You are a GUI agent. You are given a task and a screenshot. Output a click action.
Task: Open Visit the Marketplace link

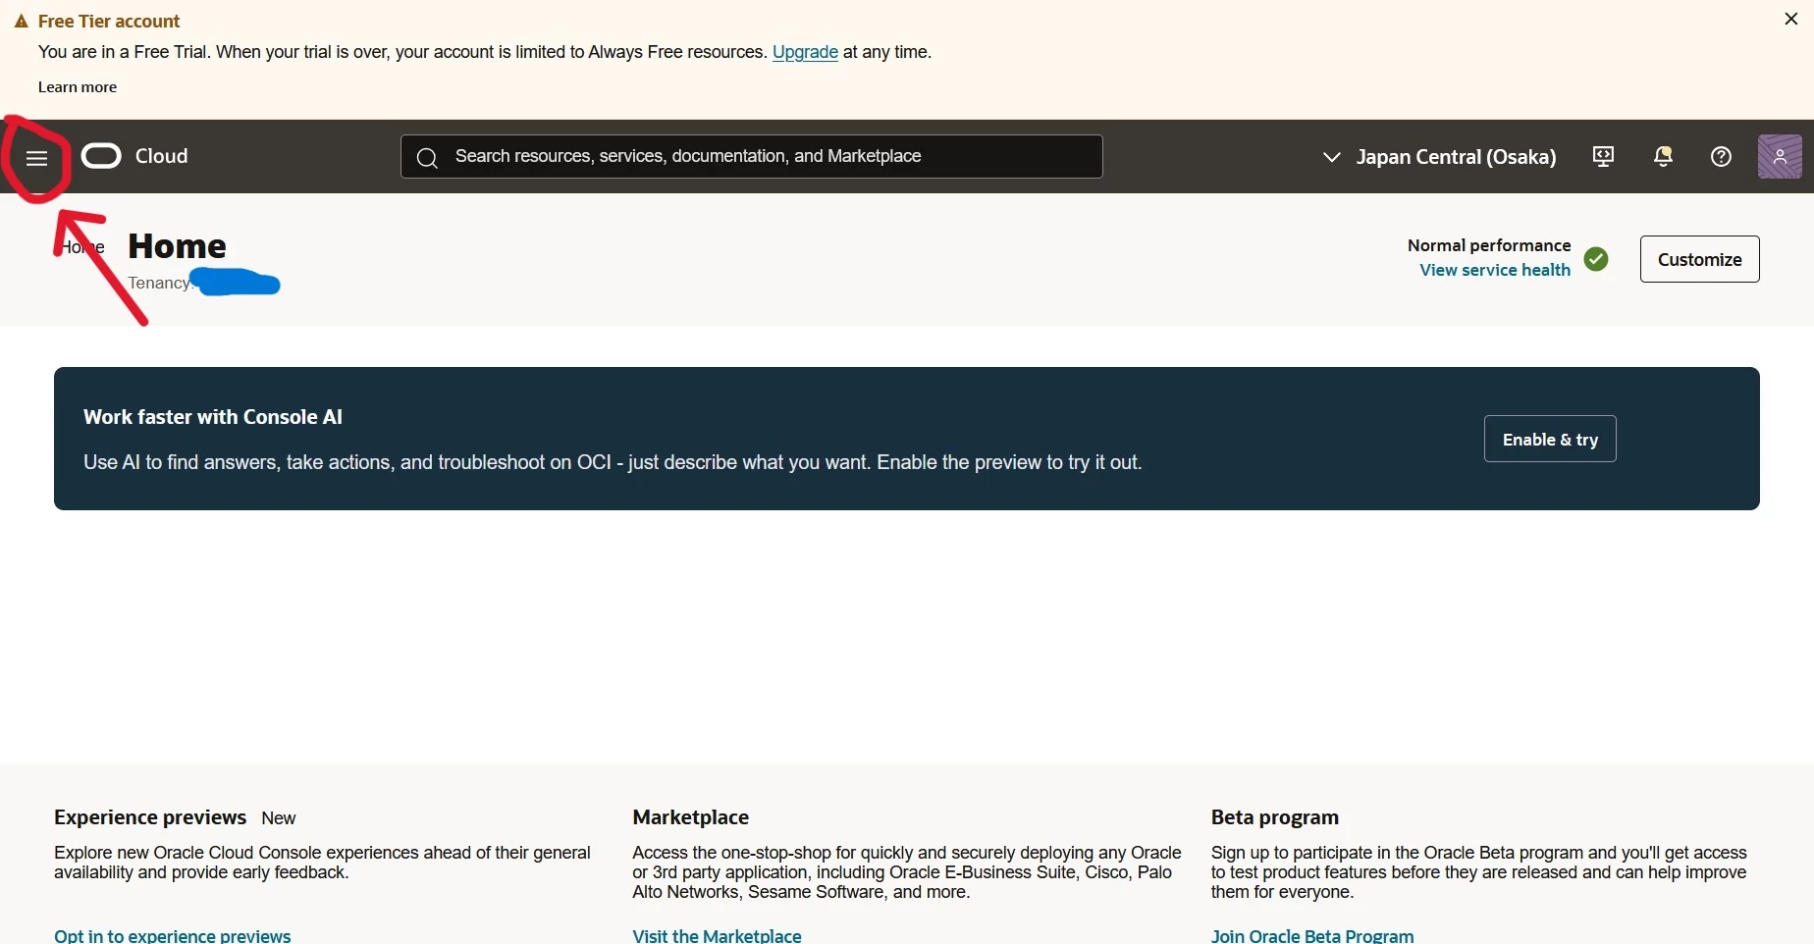(x=717, y=935)
